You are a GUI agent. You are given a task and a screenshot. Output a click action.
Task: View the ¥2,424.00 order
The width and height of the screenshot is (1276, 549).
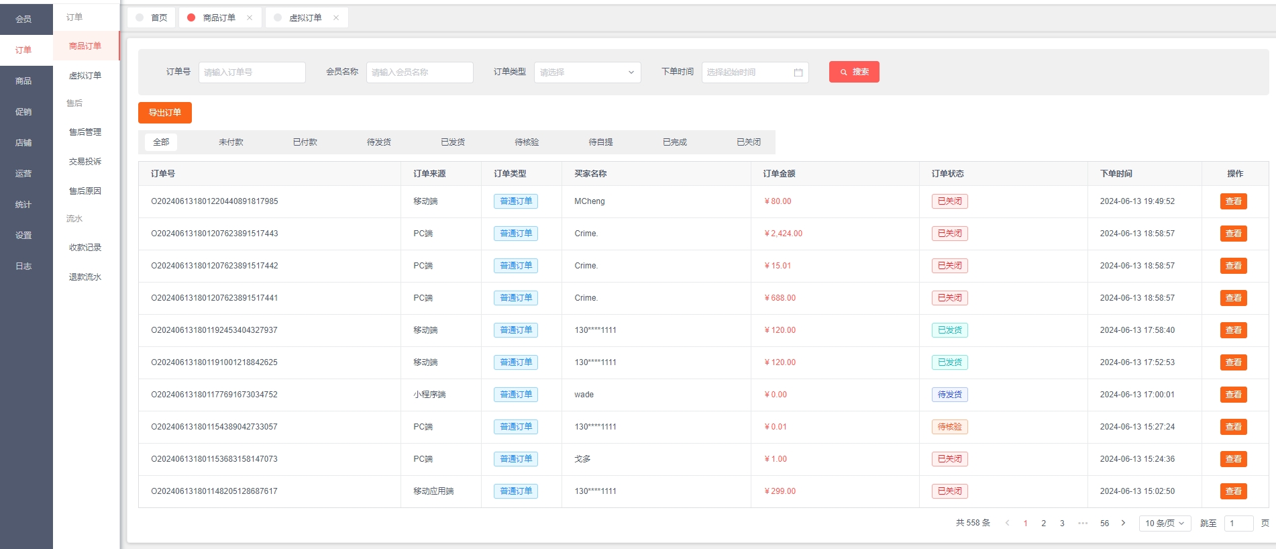coord(1234,234)
